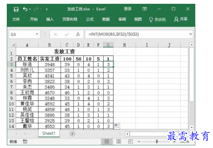The height and width of the screenshot is (148, 213).
Task: Switch to the 视图 ribbon tab
Action: pyautogui.click(x=138, y=19)
